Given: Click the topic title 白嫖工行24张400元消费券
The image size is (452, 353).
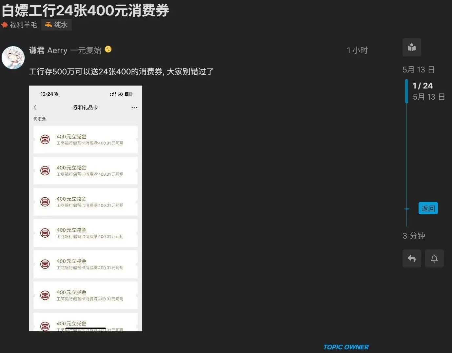Looking at the screenshot, I should click(85, 10).
